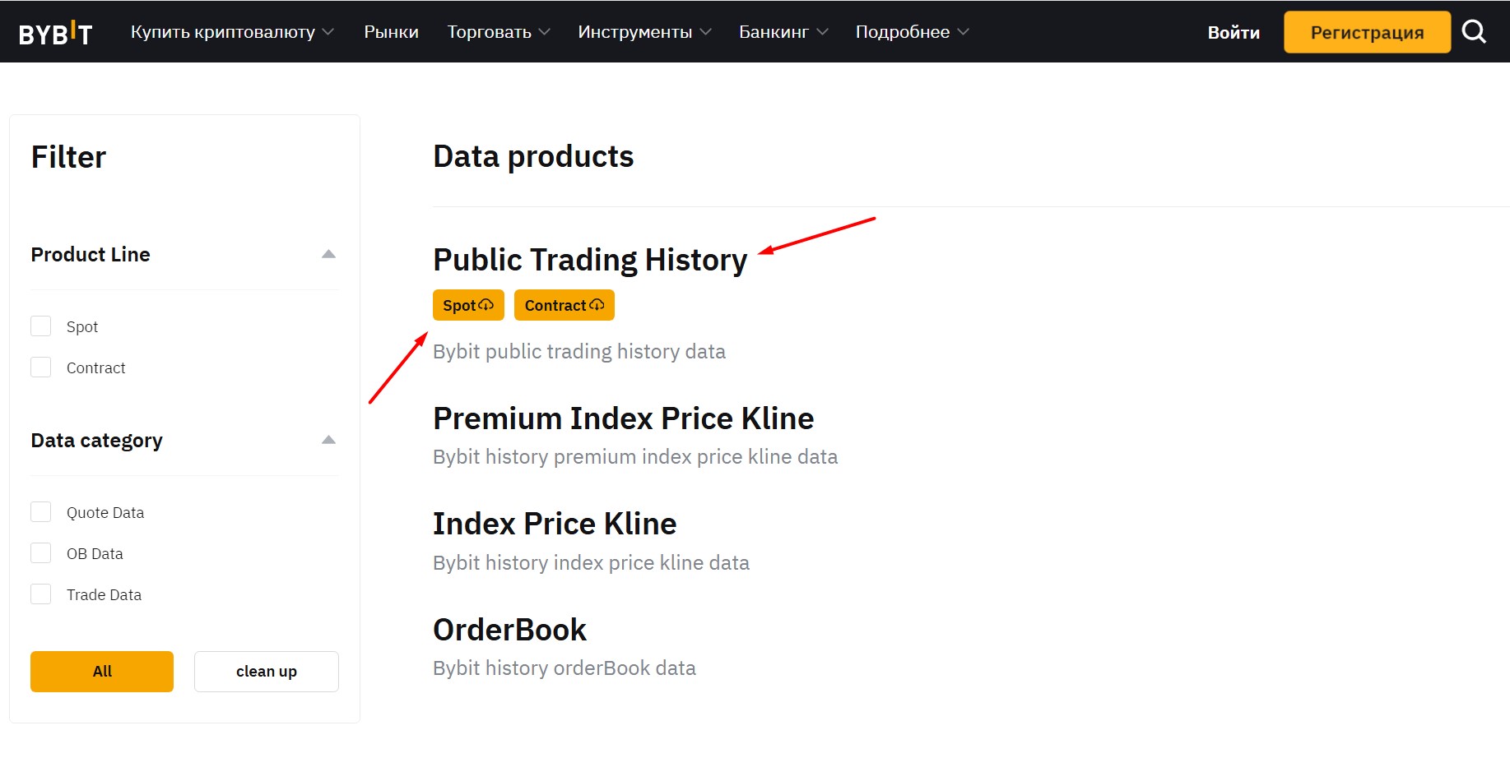The image size is (1510, 781).
Task: Select the Trade Data checkbox
Action: 41,594
